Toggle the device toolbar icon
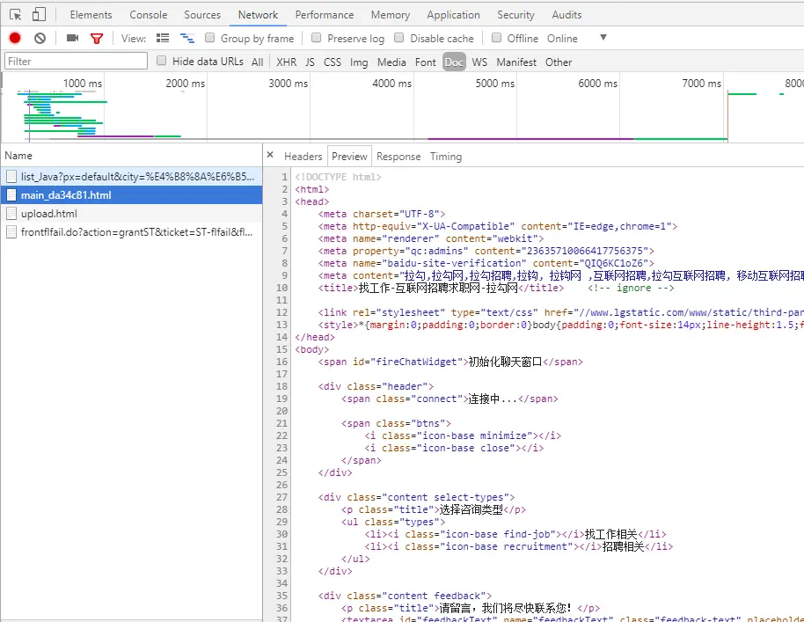Screen dimensions: 804x622 (x=39, y=15)
